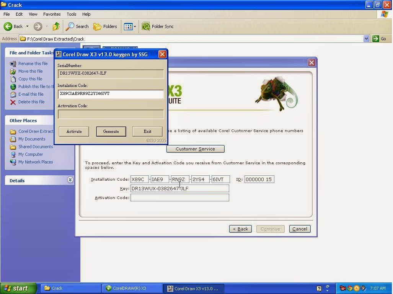Click the green Back arrow in Explorer toolbar
Screen dimensions: 393x294
click(8, 26)
